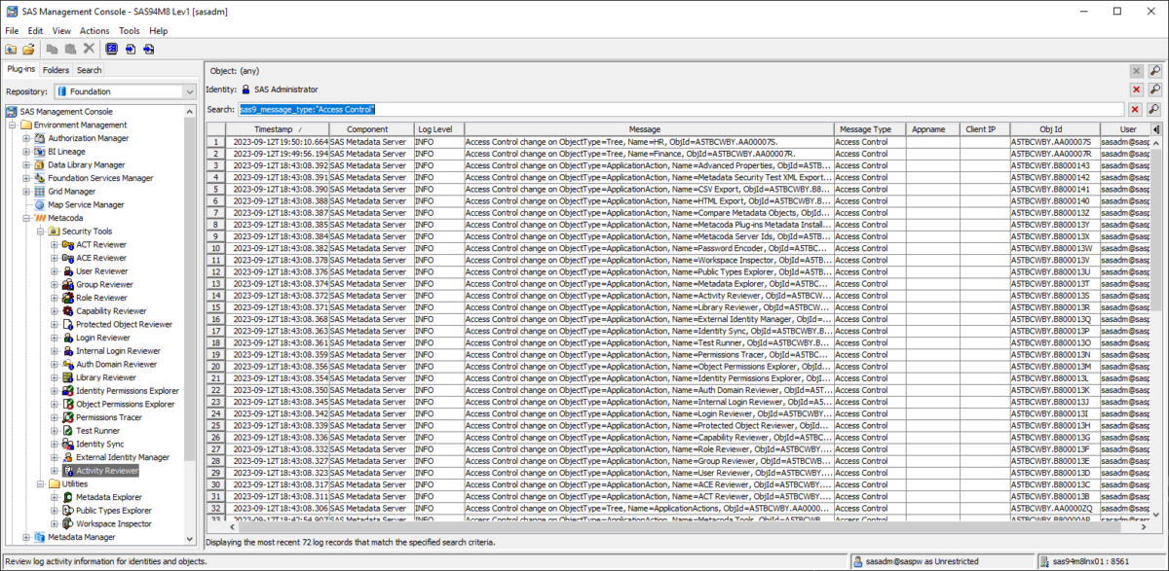The width and height of the screenshot is (1169, 571).
Task: Click the magnifier icon beside the Search field
Action: (x=1154, y=109)
